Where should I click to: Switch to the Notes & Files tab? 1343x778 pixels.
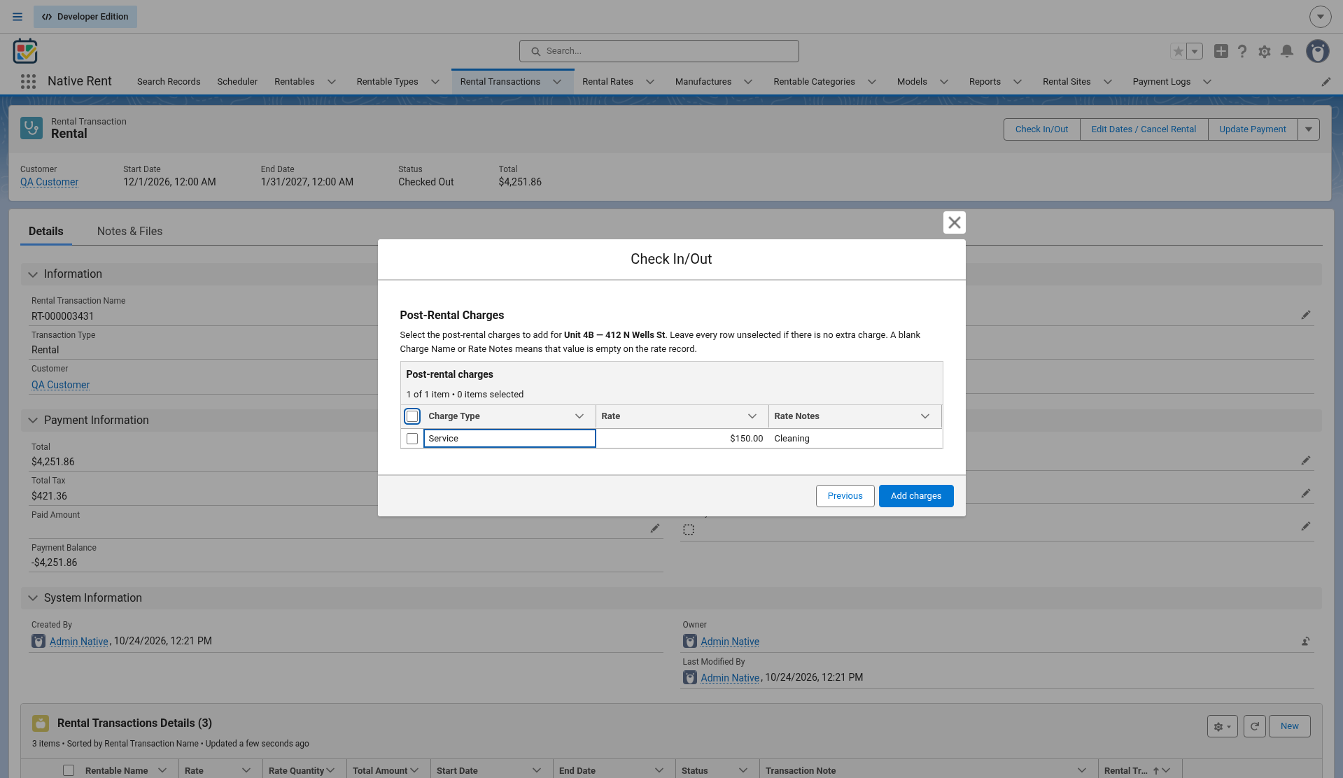[x=129, y=232]
